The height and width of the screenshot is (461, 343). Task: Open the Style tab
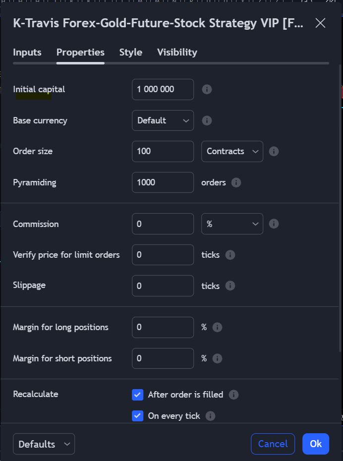click(131, 53)
